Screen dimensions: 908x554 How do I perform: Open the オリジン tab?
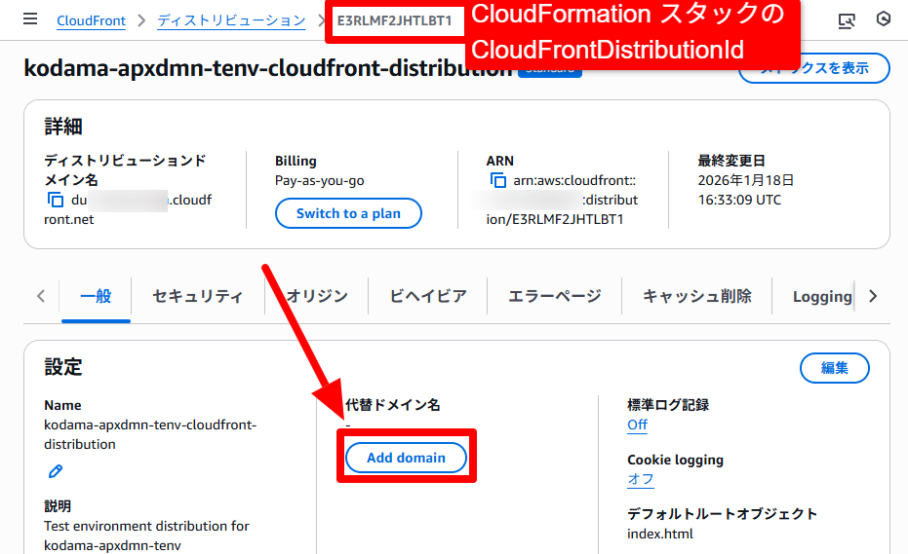click(x=317, y=297)
